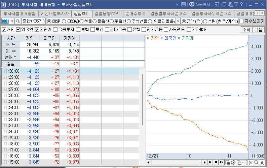Click the boxed 'm' icon in title bar
This screenshot has width=267, height=168.
pos(183,4)
